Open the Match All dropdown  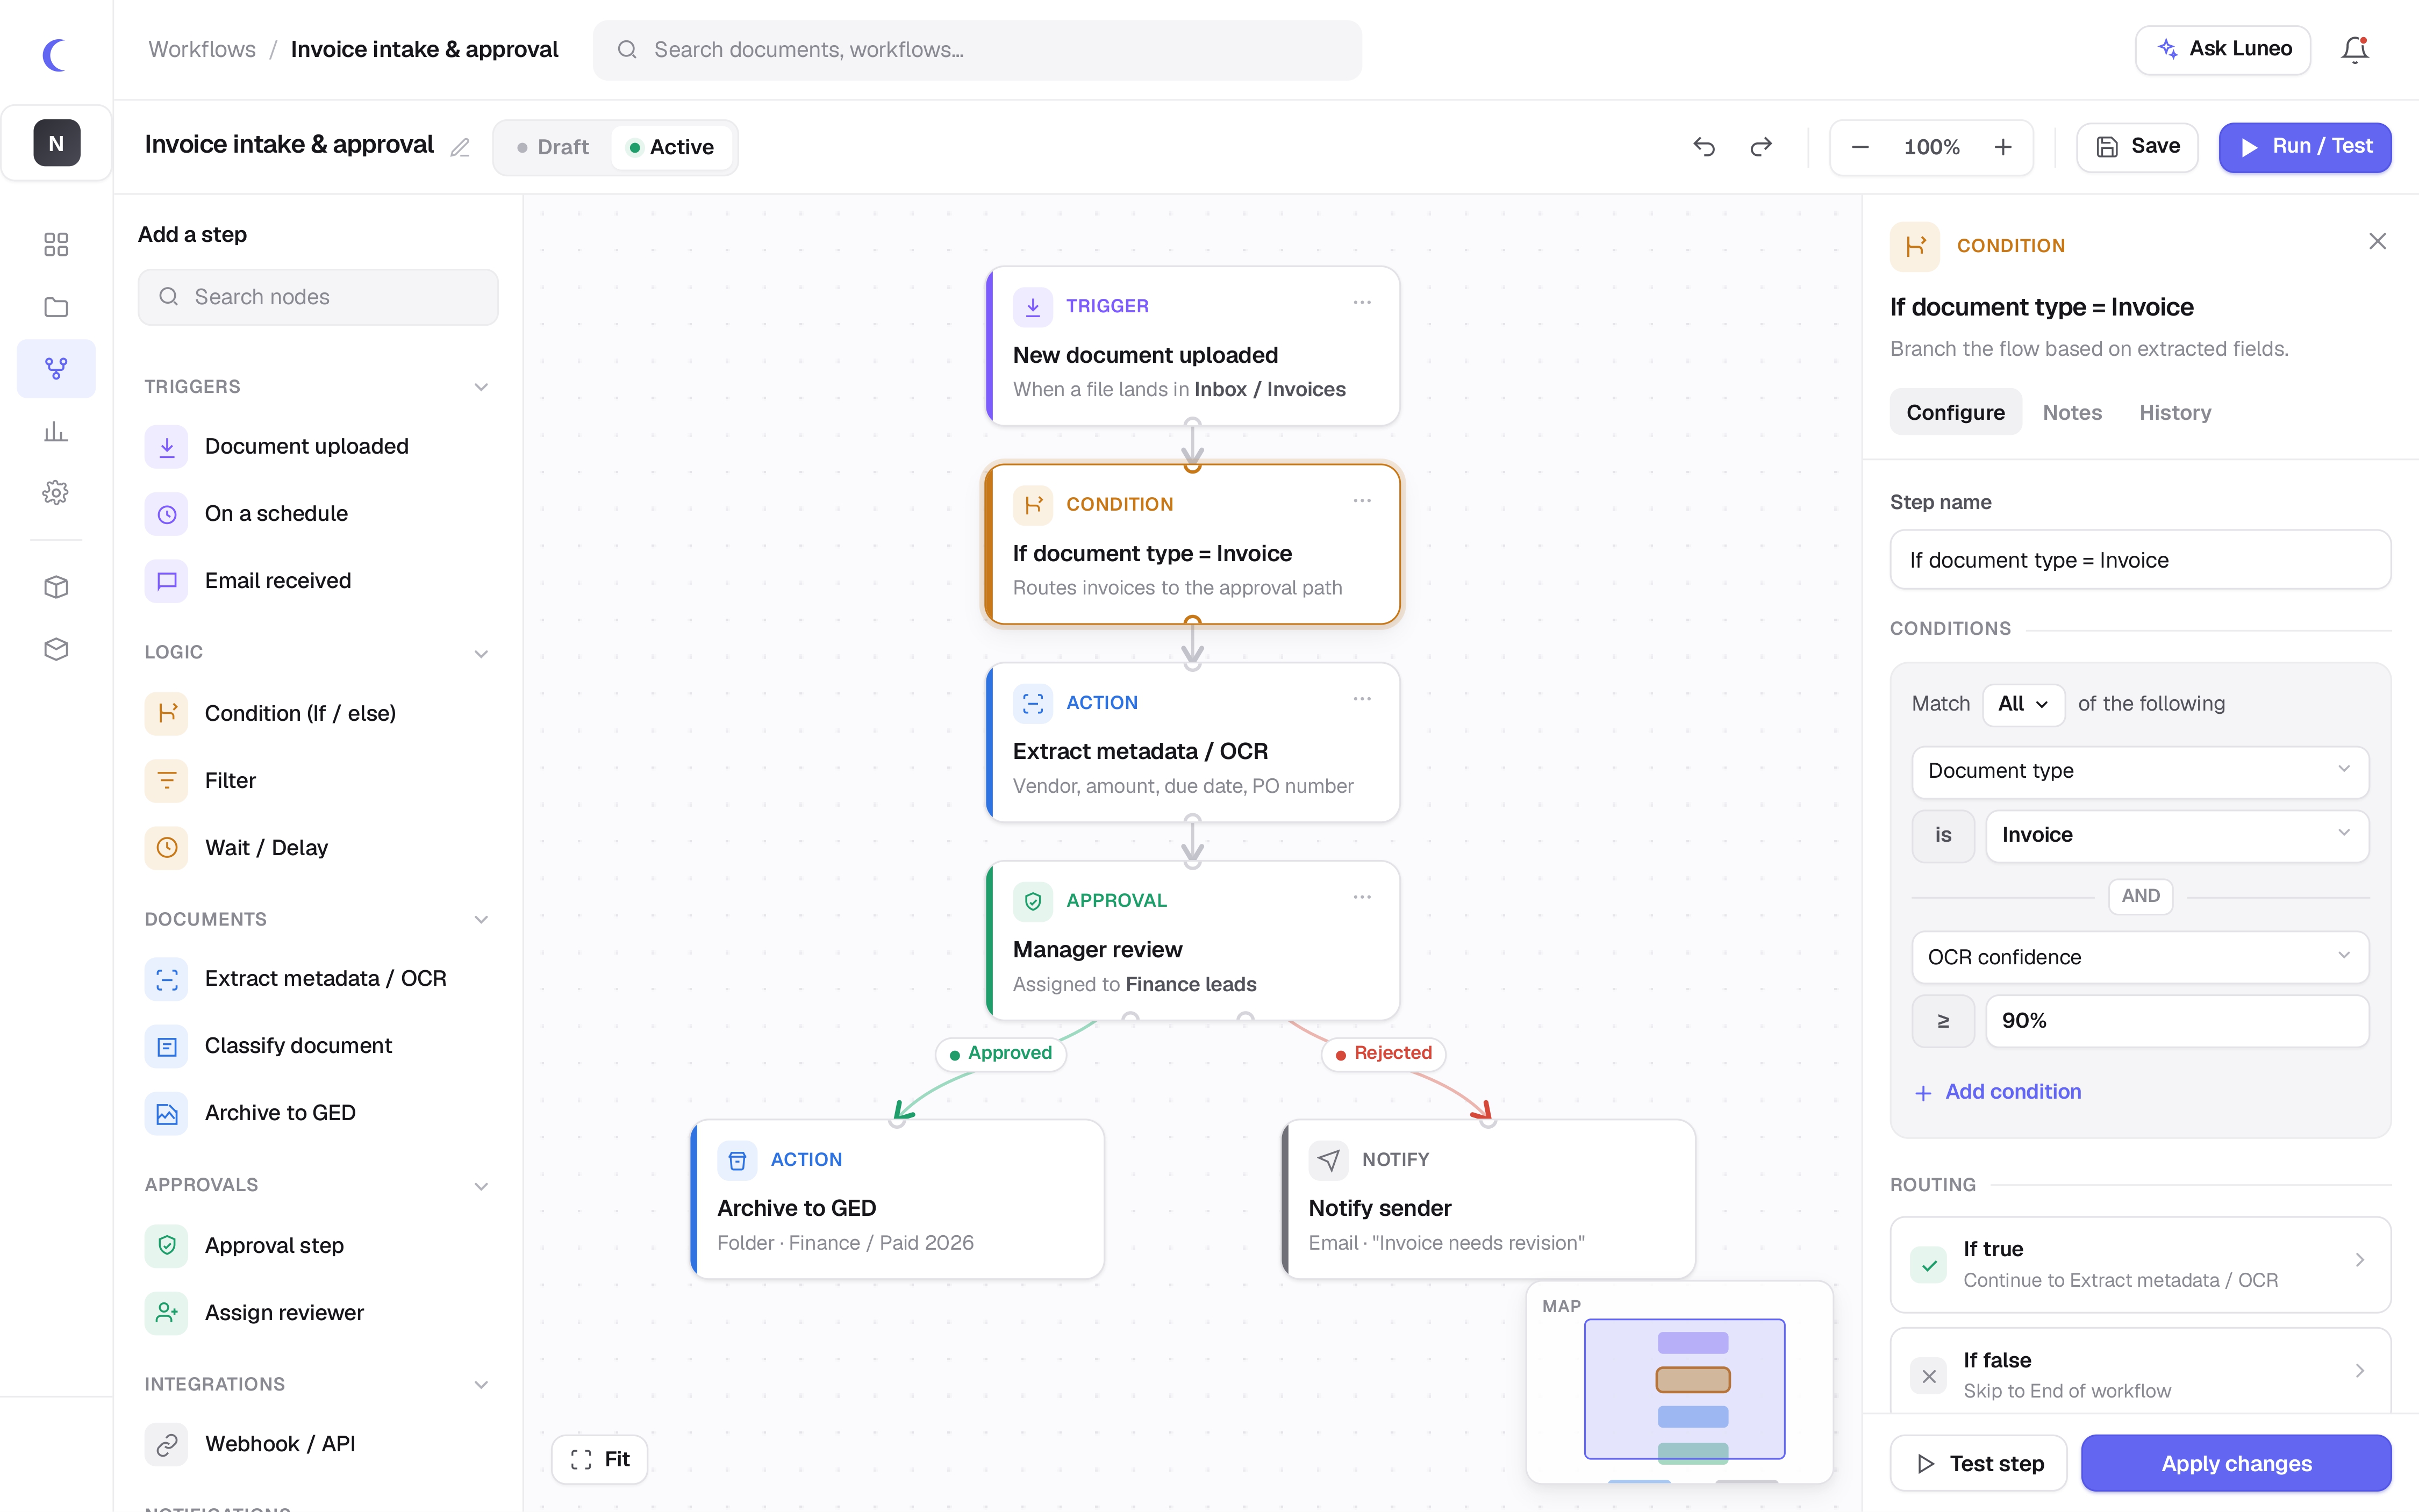point(2023,704)
